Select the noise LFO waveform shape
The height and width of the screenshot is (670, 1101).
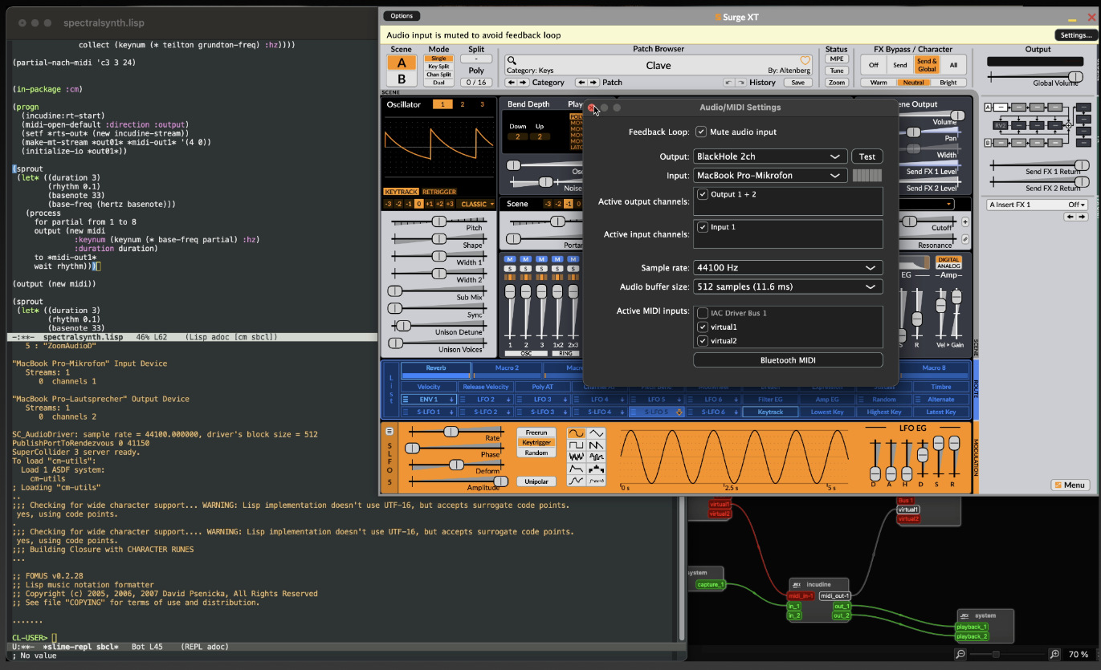[x=576, y=457]
